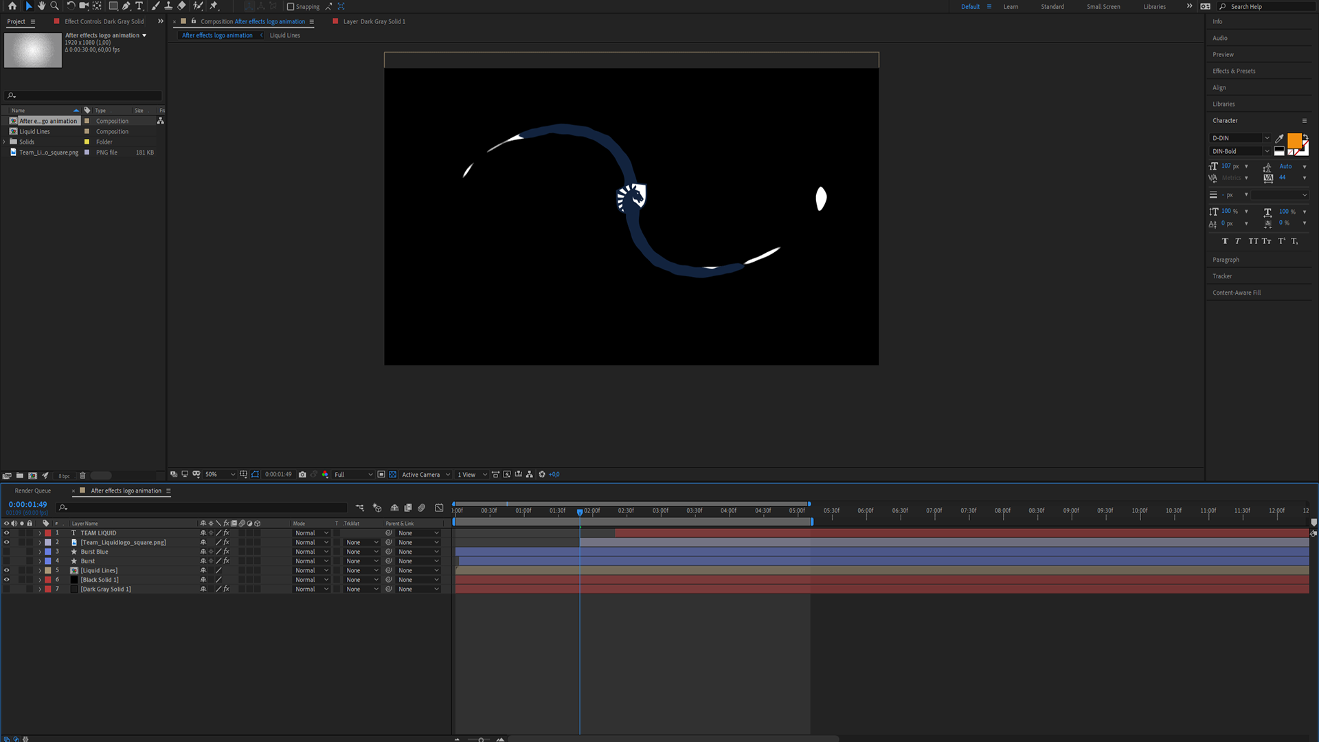The image size is (1319, 742).
Task: Toggle the Transparency Grid button in viewer
Action: 392,474
